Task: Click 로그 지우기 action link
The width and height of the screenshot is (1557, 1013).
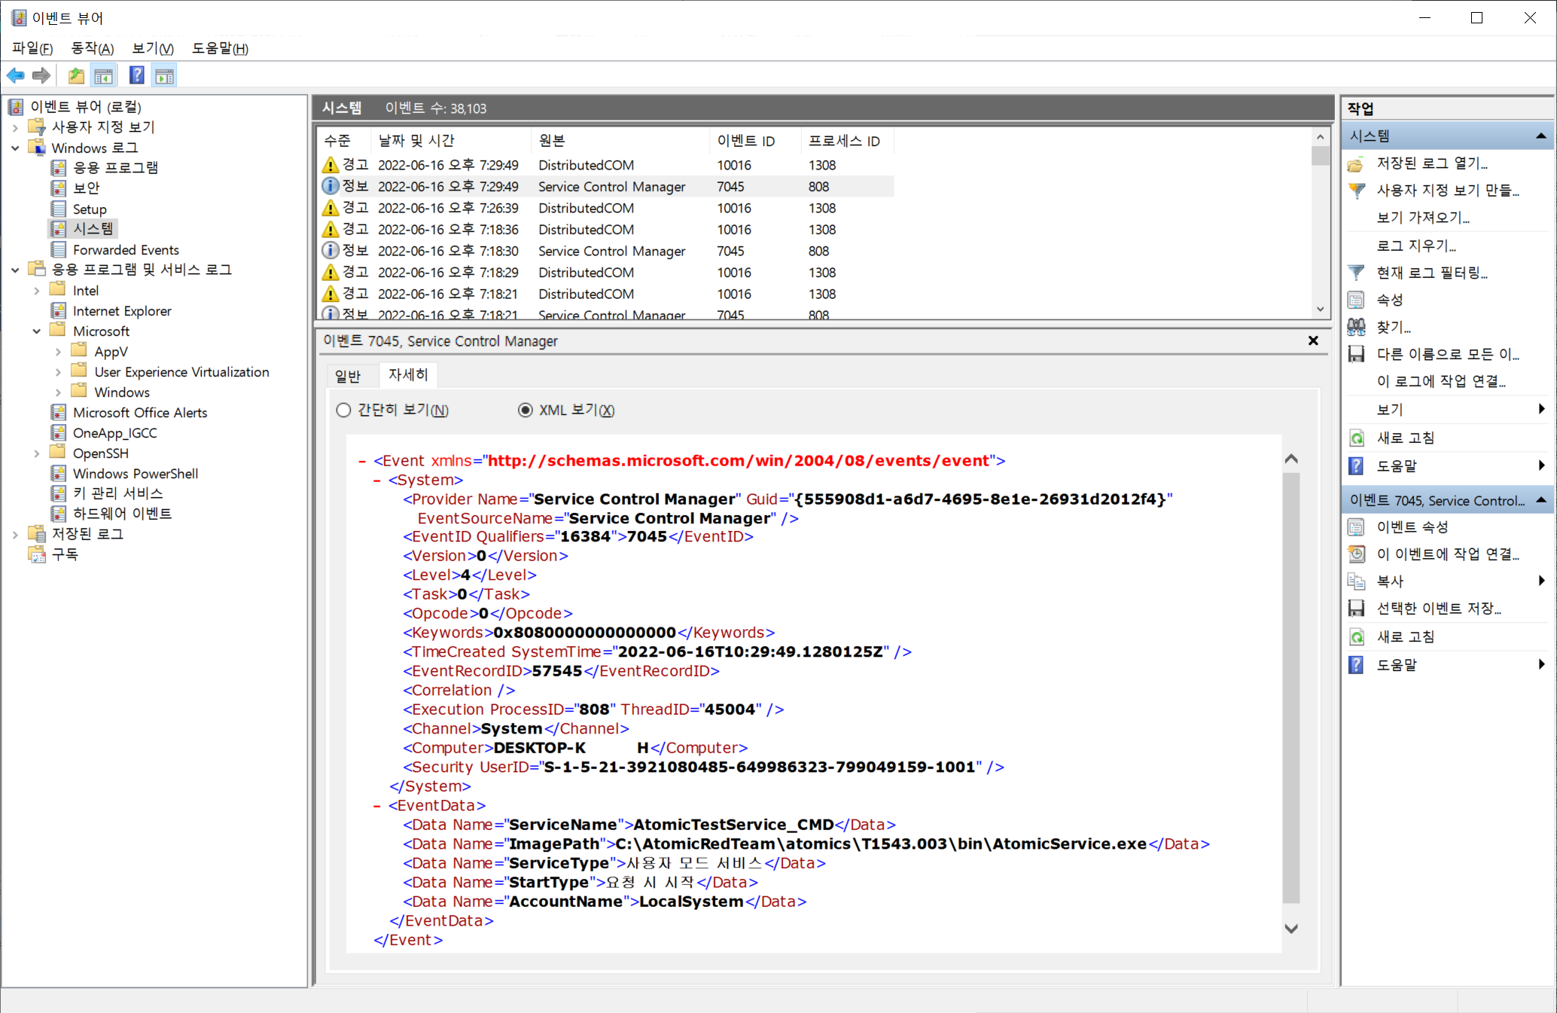Action: click(1415, 246)
